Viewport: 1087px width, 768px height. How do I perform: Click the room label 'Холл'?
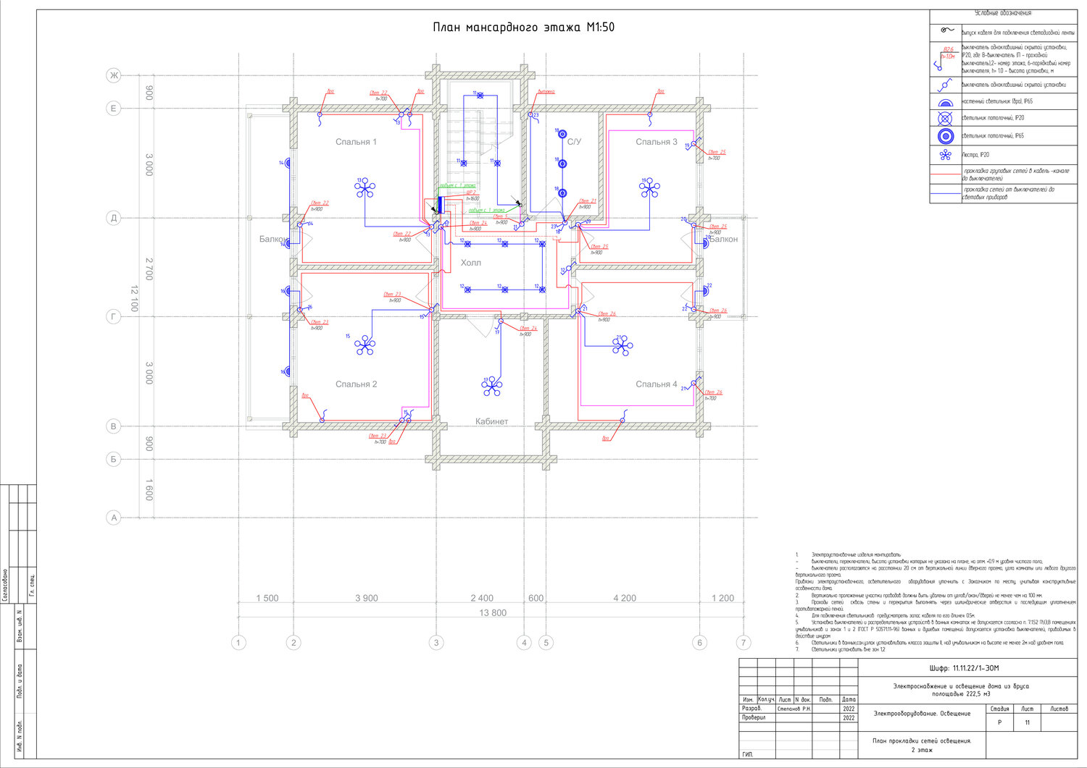(471, 263)
